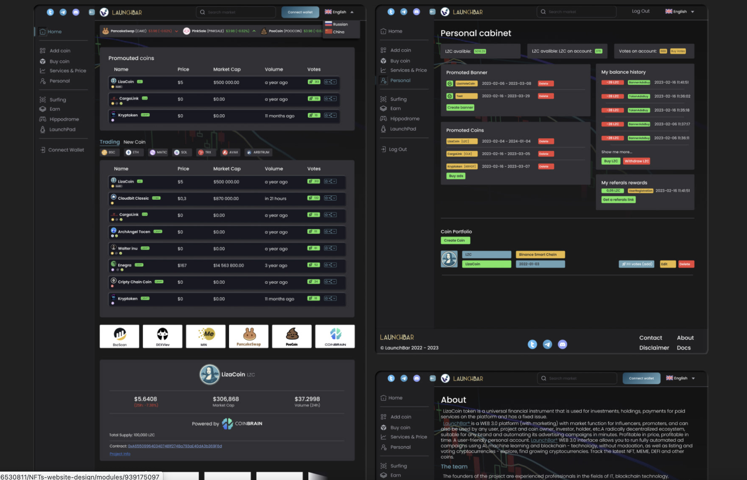Toggle the MATIC chain filter chip
The height and width of the screenshot is (480, 747).
click(158, 152)
